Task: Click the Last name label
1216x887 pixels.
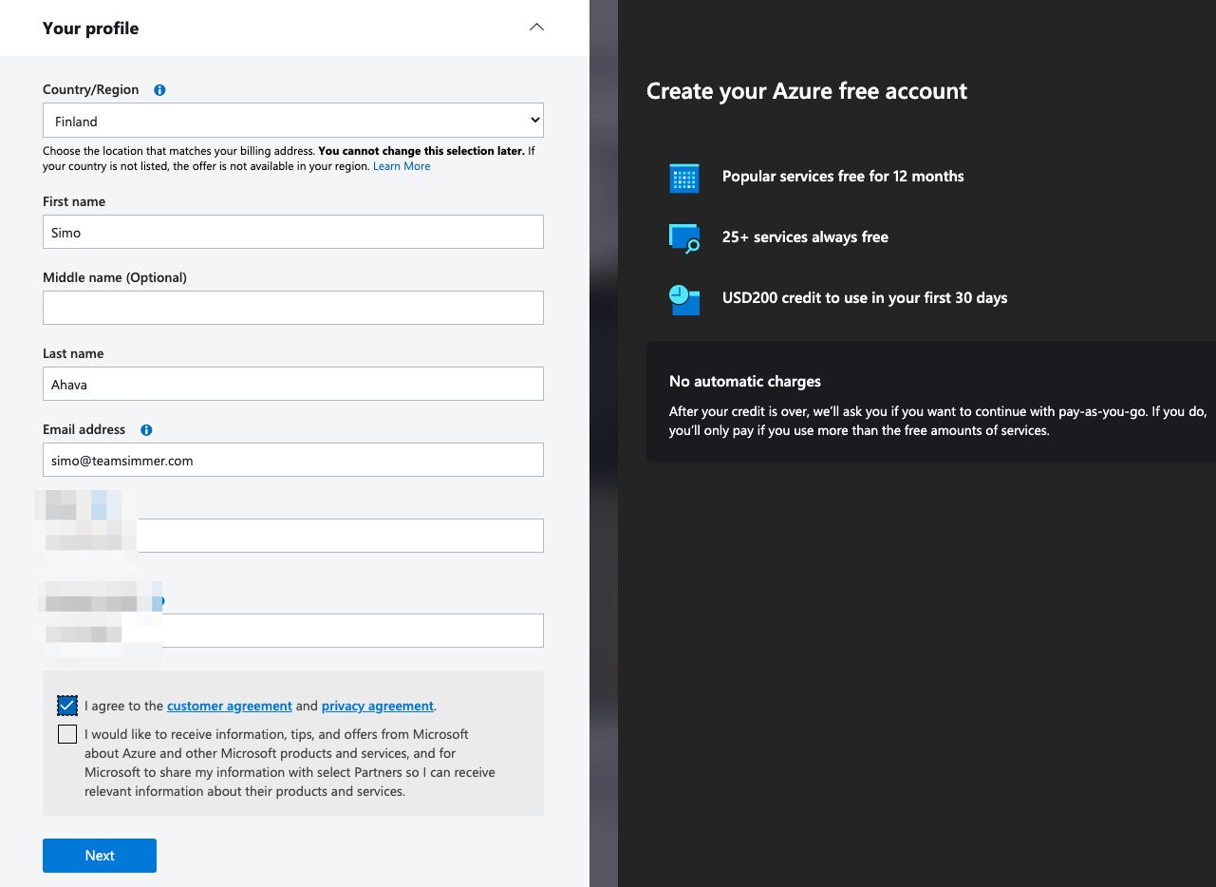Action: point(73,354)
